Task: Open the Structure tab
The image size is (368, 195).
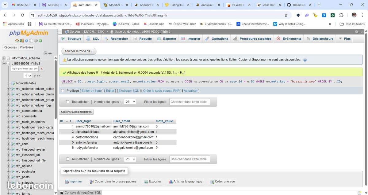Action: click(71, 39)
